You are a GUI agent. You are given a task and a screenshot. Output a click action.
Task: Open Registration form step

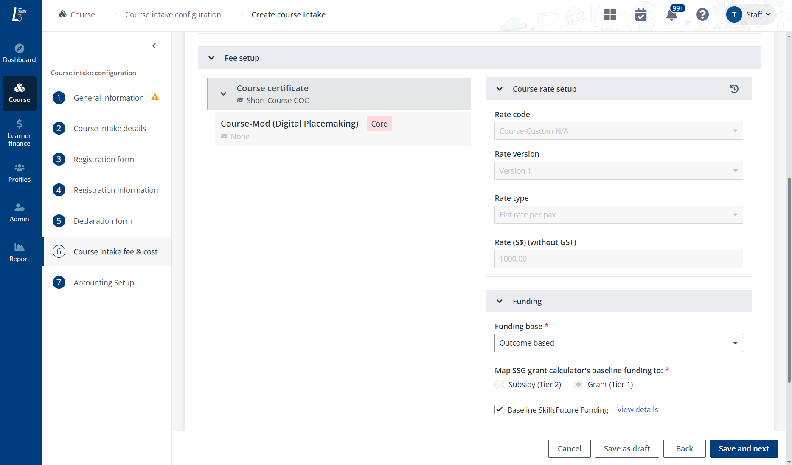coord(104,159)
